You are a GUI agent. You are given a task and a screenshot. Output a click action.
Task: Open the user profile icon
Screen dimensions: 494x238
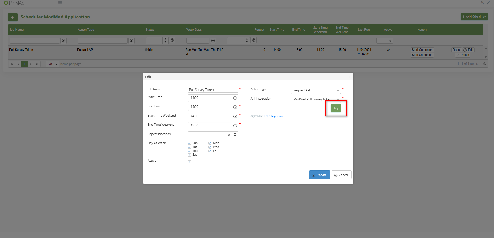click(x=482, y=3)
